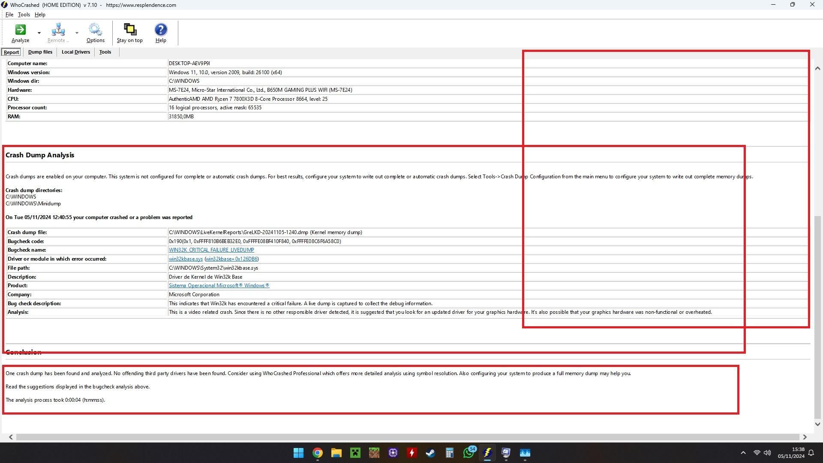The height and width of the screenshot is (463, 823).
Task: Click the Windows version value
Action: (x=225, y=72)
